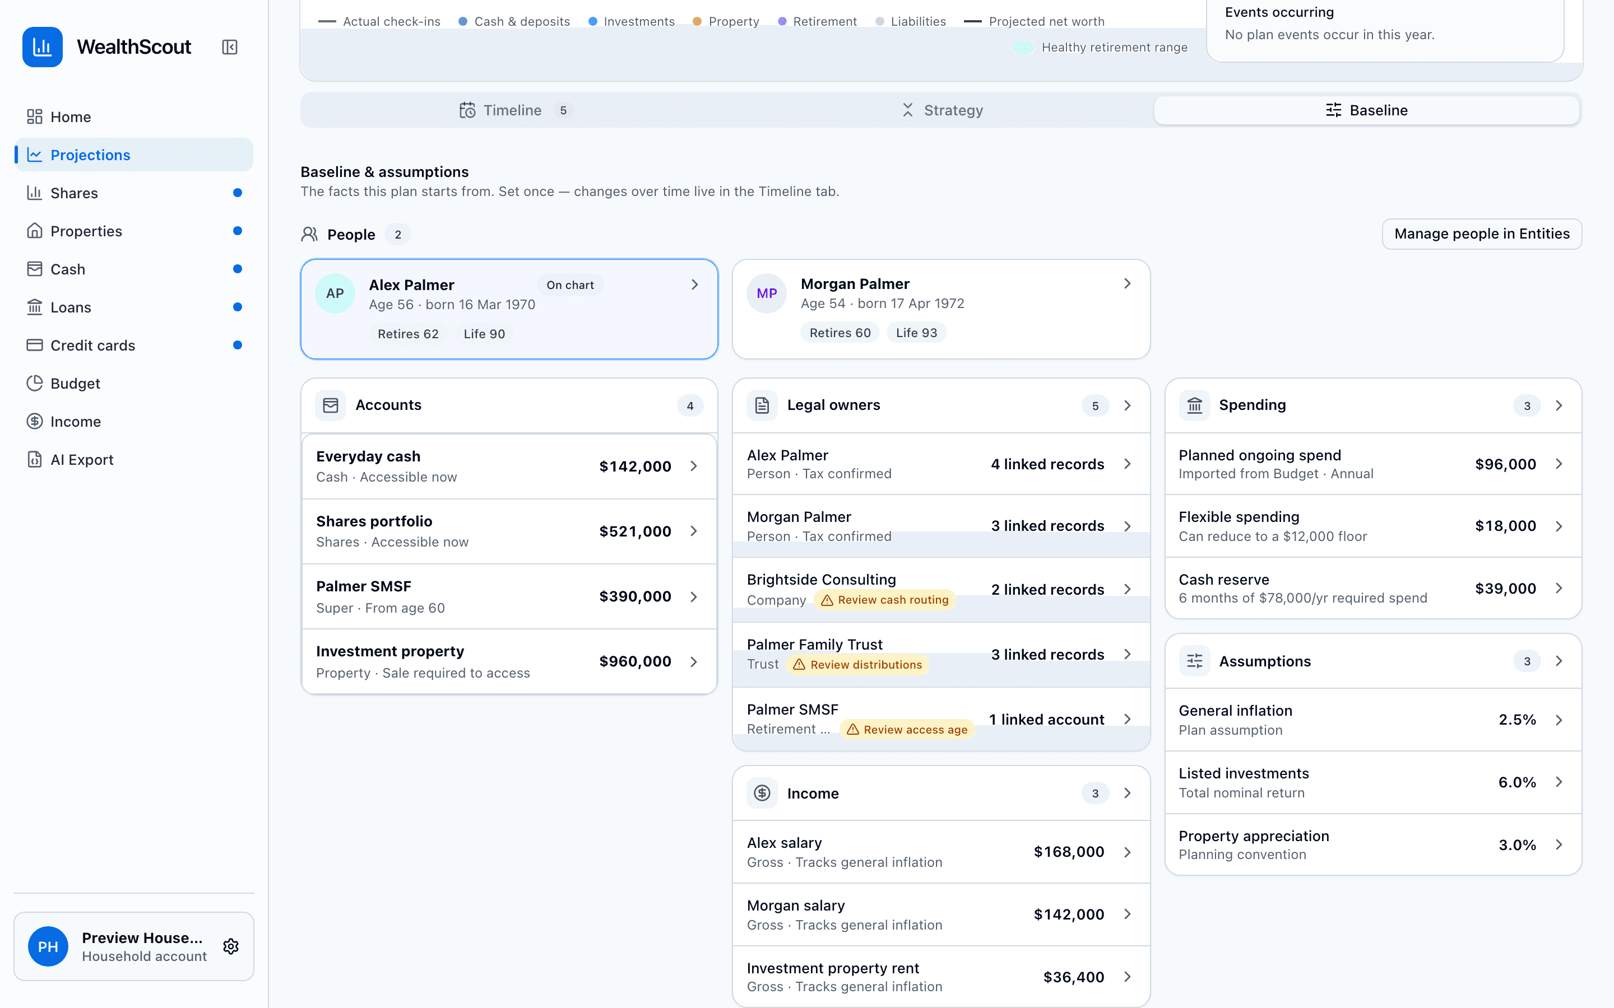Open Investment property rent $36,400 row
Viewport: 1614px width, 1008px height.
click(x=941, y=977)
